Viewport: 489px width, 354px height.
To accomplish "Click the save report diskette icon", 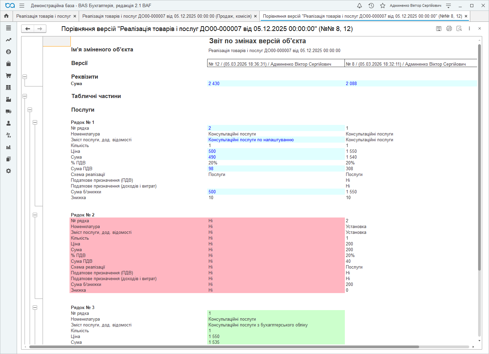I will [x=439, y=29].
